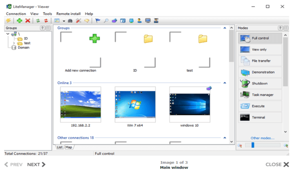292x171 pixels.
Task: Open the View menu
Action: (x=34, y=14)
